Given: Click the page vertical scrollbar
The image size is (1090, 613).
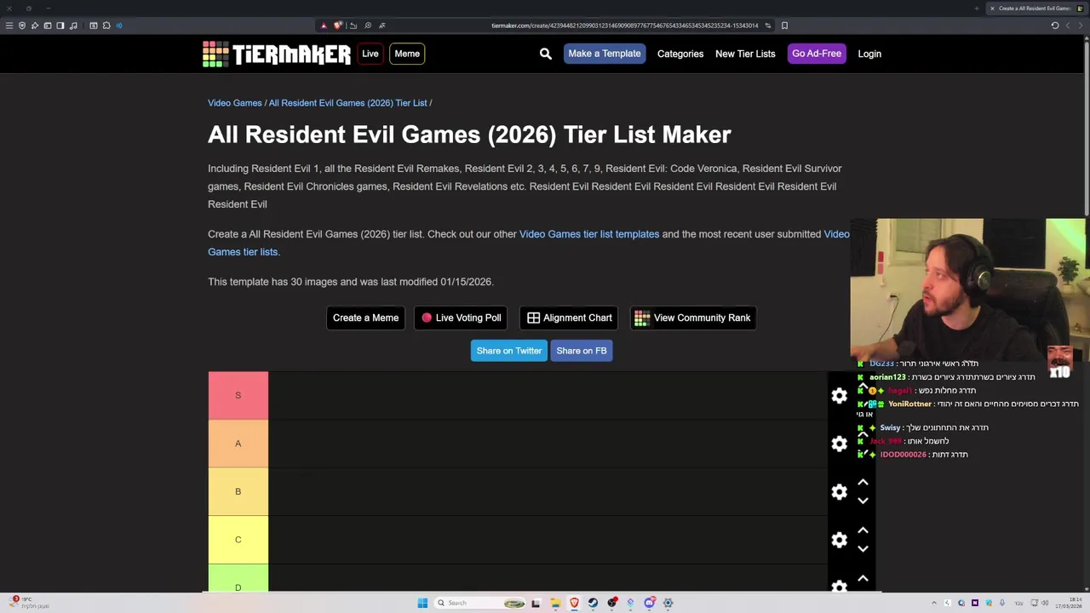Looking at the screenshot, I should pyautogui.click(x=1087, y=128).
